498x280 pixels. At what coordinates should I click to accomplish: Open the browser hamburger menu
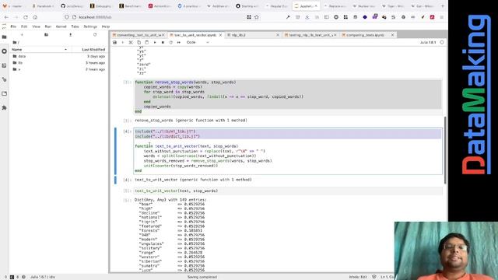[x=441, y=17]
